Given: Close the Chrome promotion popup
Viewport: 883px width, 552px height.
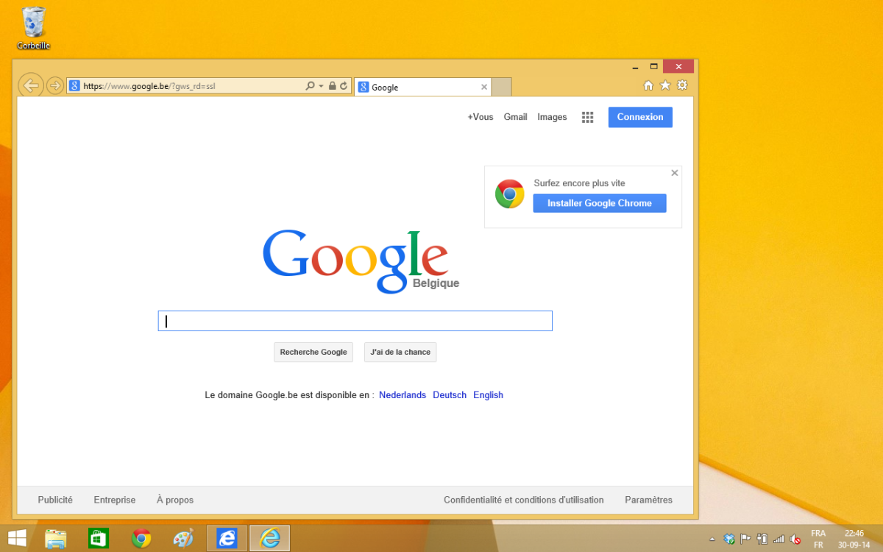Looking at the screenshot, I should tap(674, 173).
